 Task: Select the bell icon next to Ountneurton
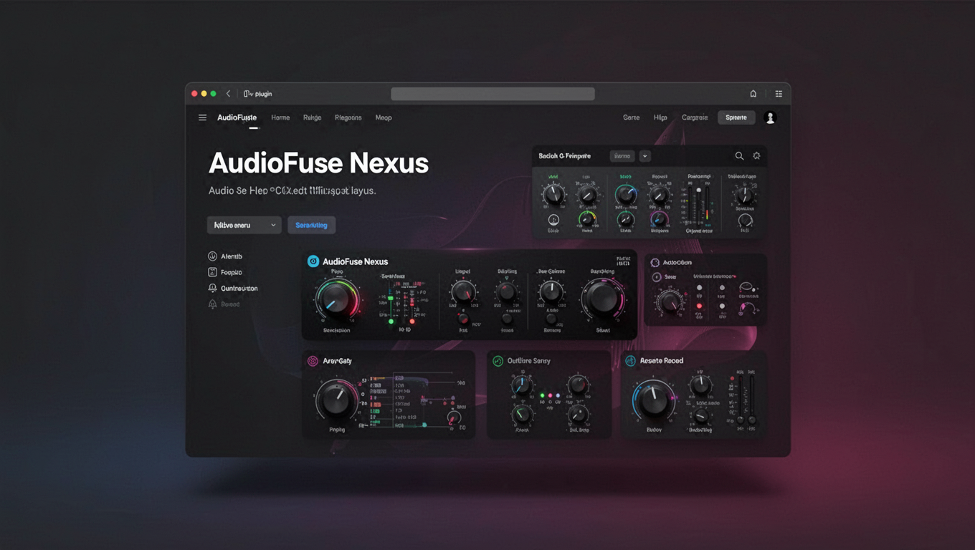(212, 288)
